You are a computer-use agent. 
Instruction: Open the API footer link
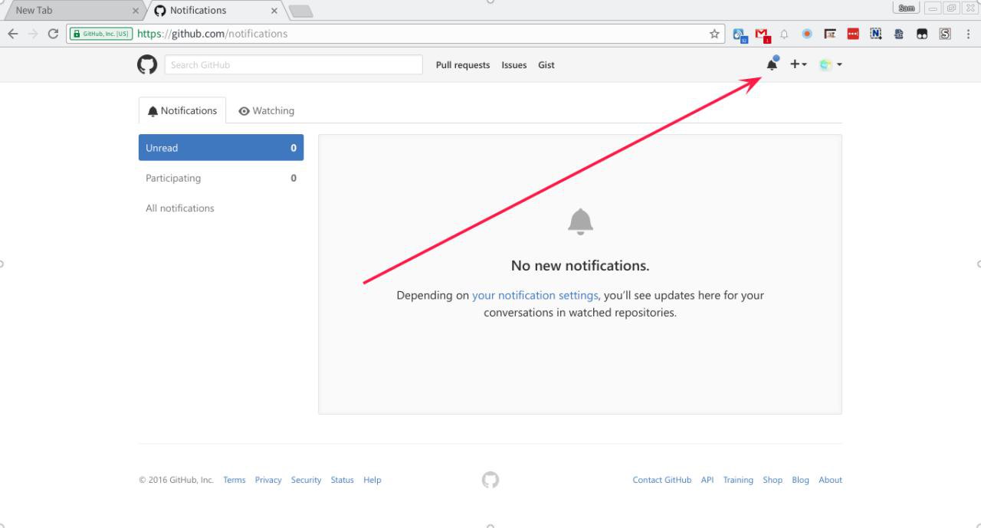click(707, 480)
